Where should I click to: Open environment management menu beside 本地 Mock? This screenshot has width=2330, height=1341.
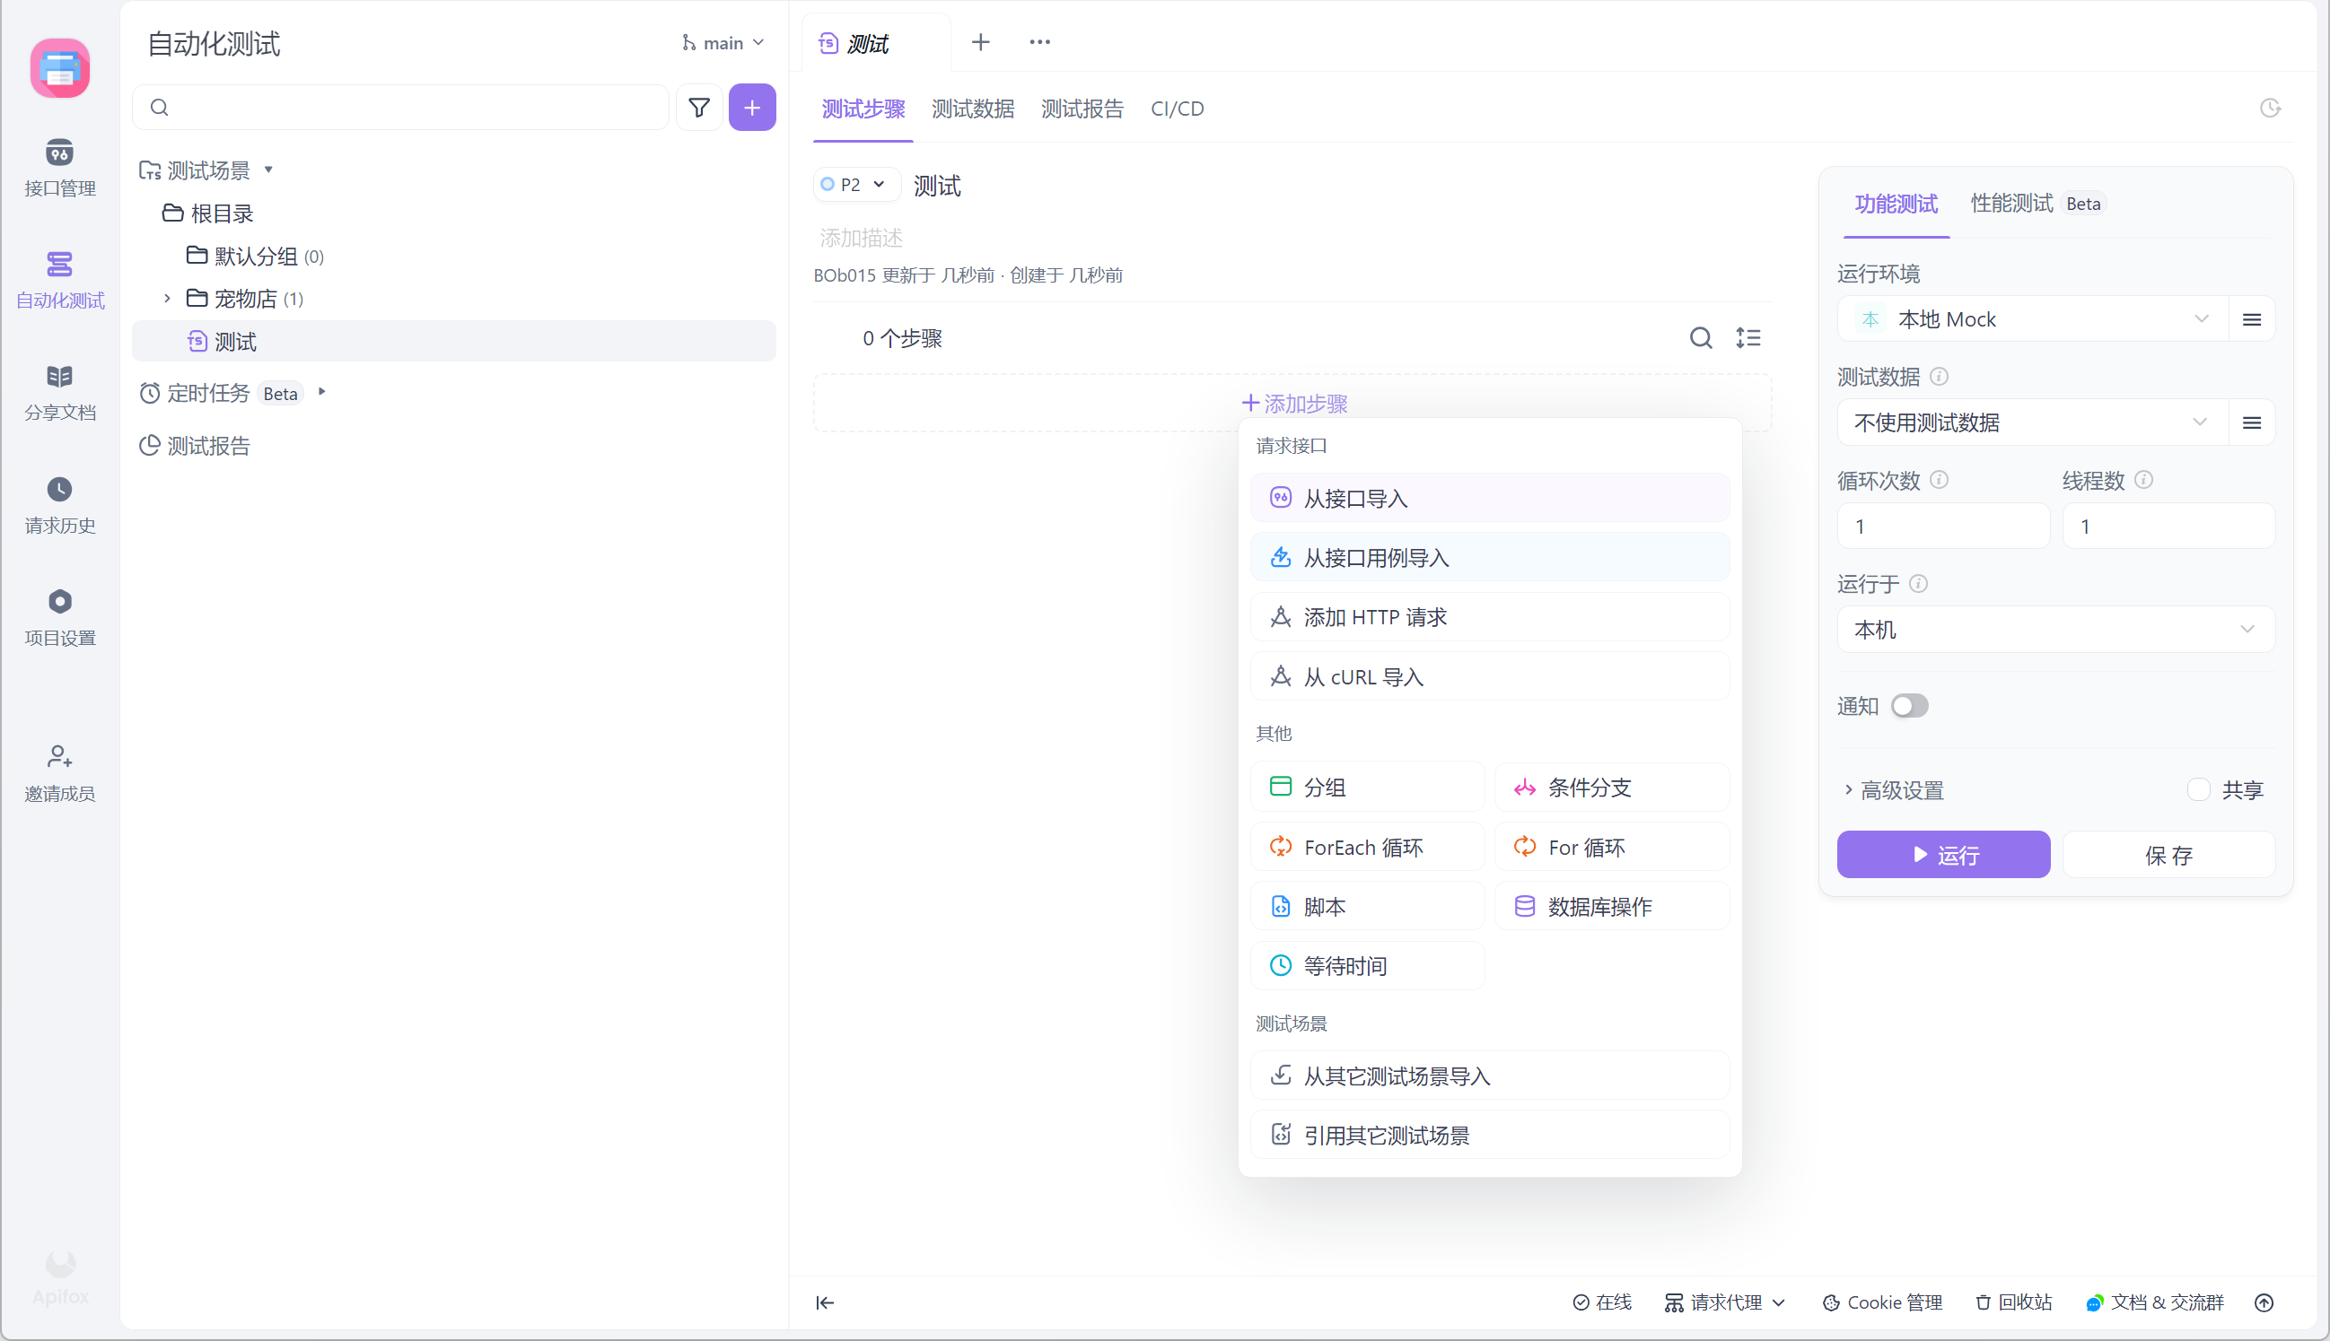2251,319
